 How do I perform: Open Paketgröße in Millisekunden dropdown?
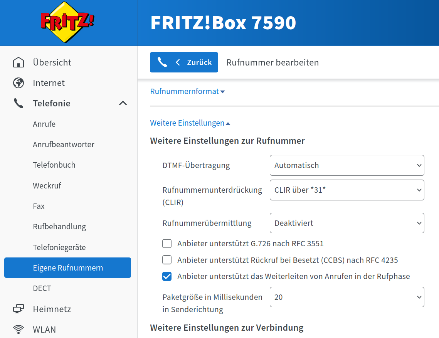click(x=347, y=297)
